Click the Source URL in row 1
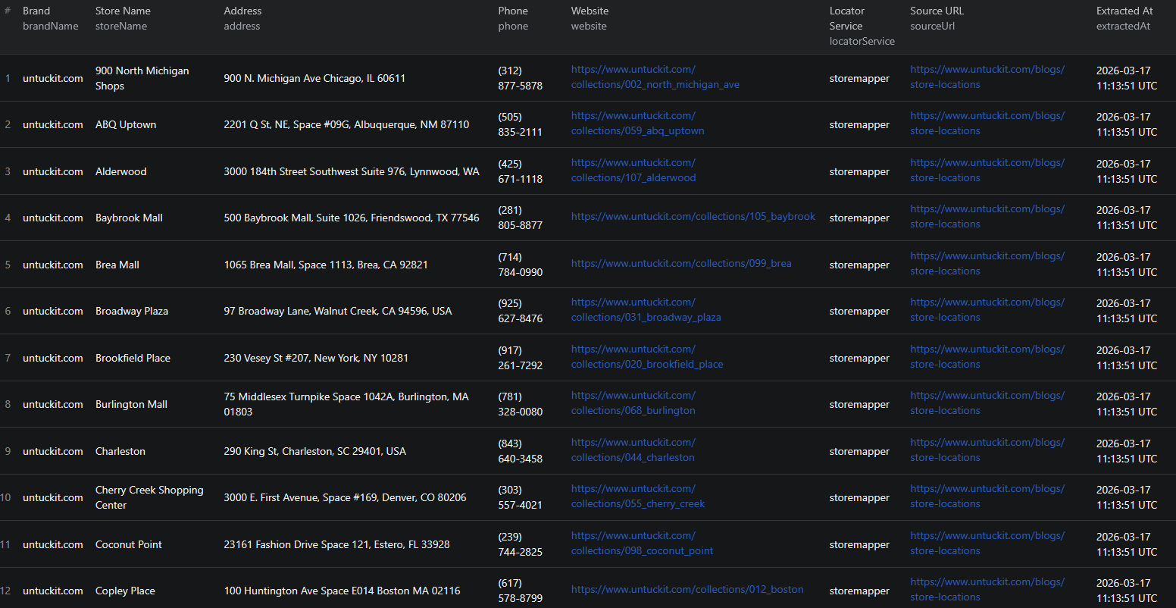 (987, 77)
